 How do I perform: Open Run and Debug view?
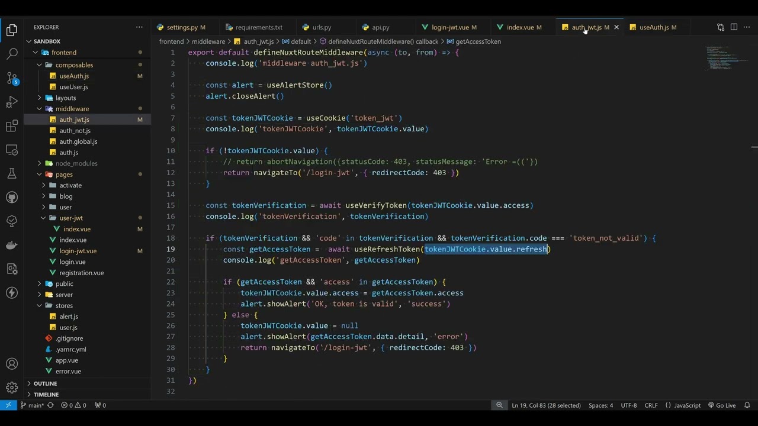(12, 102)
